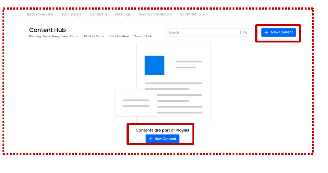Expand the Content menu dropdown arrow
Viewport: 328px width, 173px height.
pos(106,15)
